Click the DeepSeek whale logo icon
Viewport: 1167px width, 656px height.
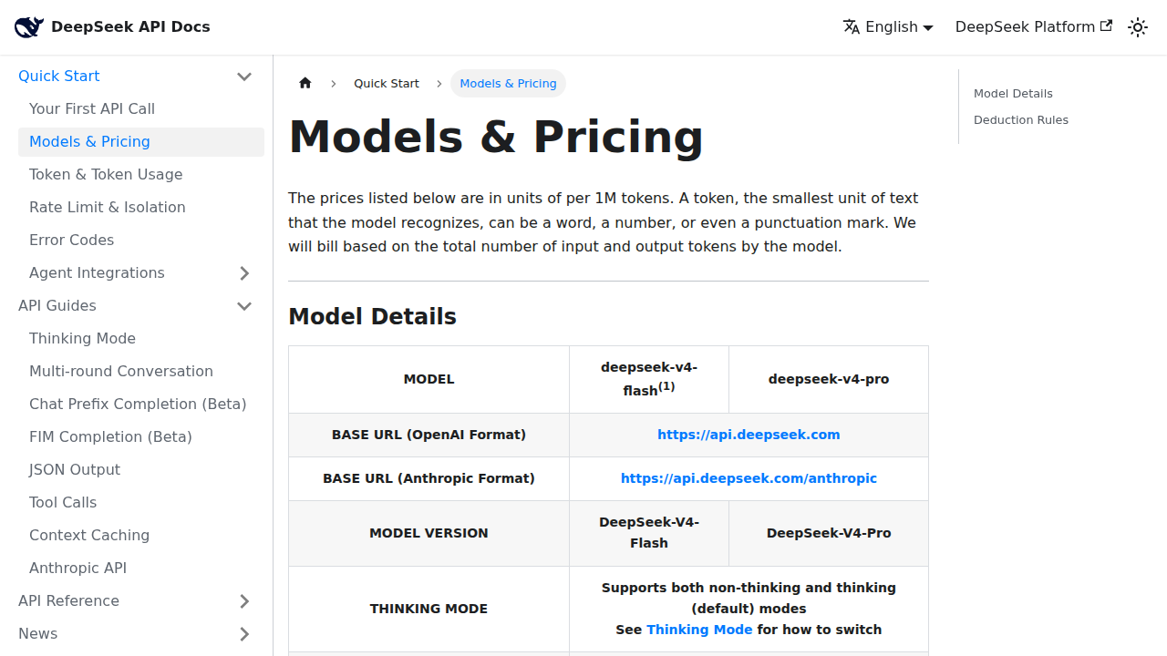point(29,27)
